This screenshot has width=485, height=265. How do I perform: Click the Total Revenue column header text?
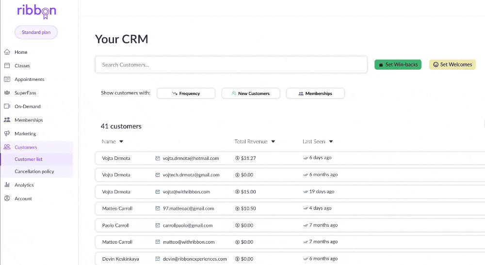[251, 141]
